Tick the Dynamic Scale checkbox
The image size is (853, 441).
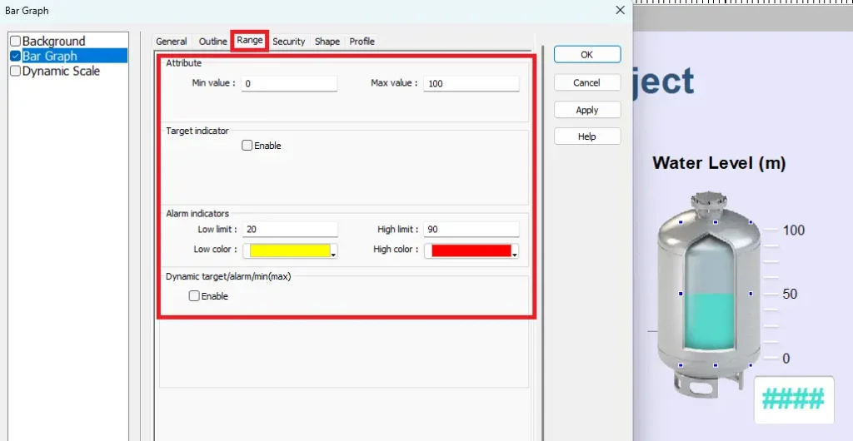[x=16, y=72]
